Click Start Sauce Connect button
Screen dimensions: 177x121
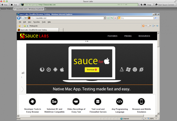point(165,5)
